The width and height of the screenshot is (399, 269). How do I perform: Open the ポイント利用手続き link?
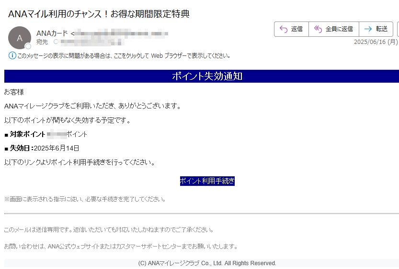[x=207, y=181]
